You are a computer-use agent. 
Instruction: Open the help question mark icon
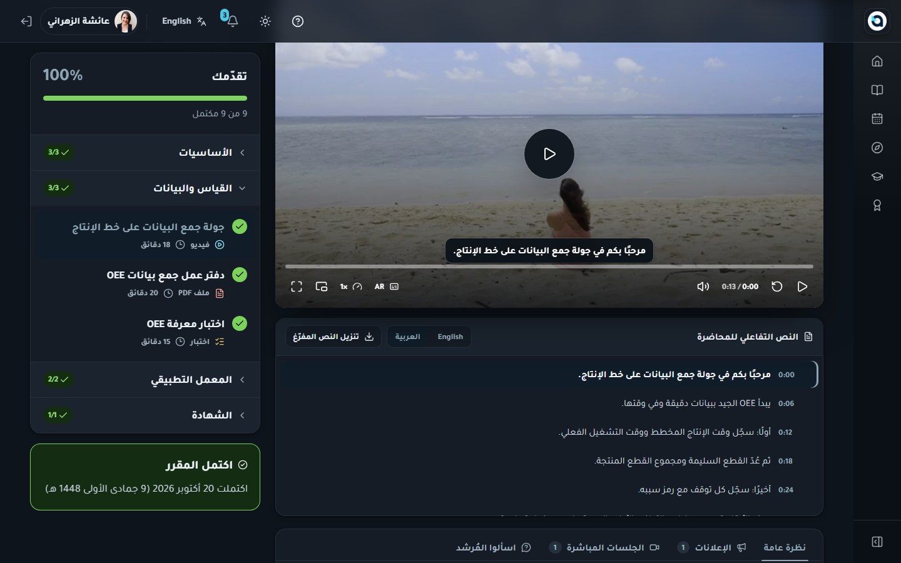point(298,21)
